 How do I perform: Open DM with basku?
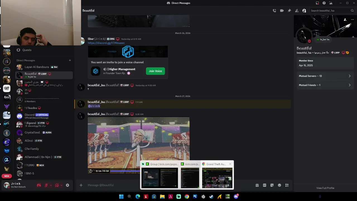(x=44, y=108)
